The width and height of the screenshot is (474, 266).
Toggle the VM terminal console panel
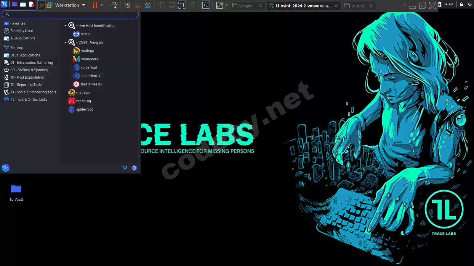click(x=206, y=5)
